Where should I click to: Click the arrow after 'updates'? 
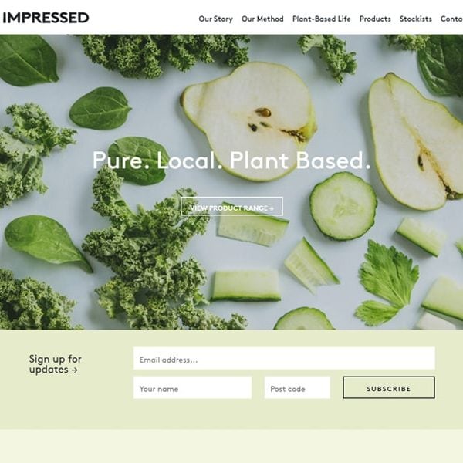[x=75, y=370]
